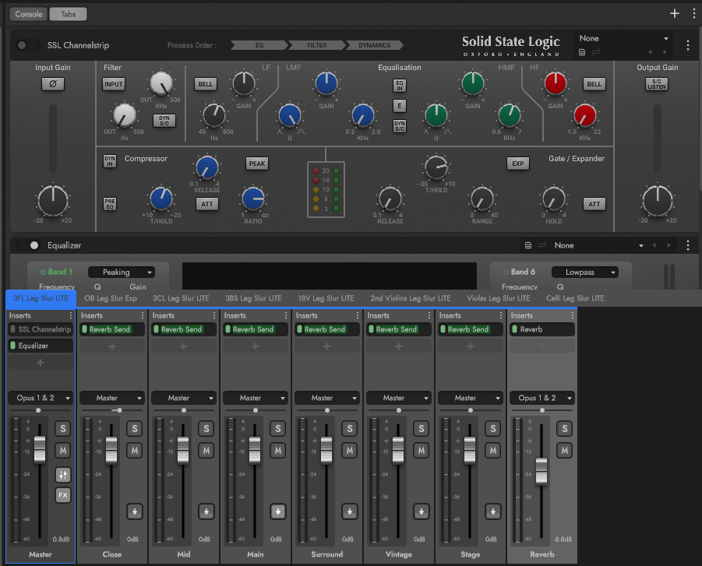Mute the Reverb channel
This screenshot has width=702, height=566.
tap(564, 450)
